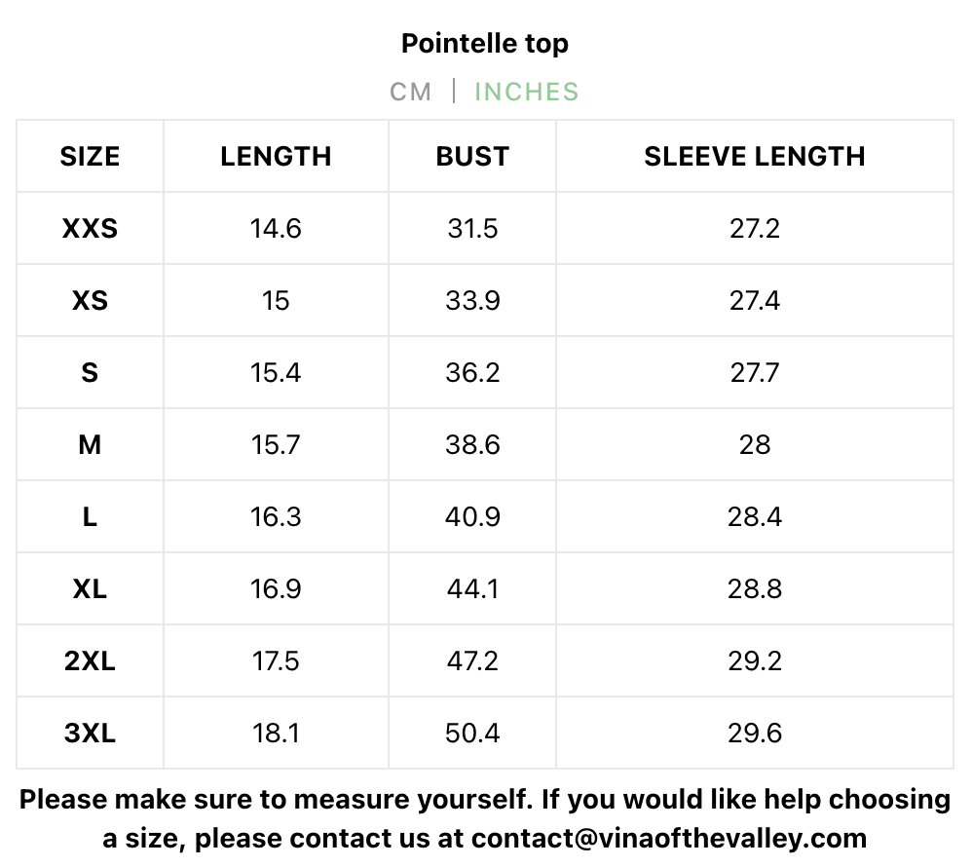Switch the size chart to CM units
The height and width of the screenshot is (867, 972).
pyautogui.click(x=410, y=92)
